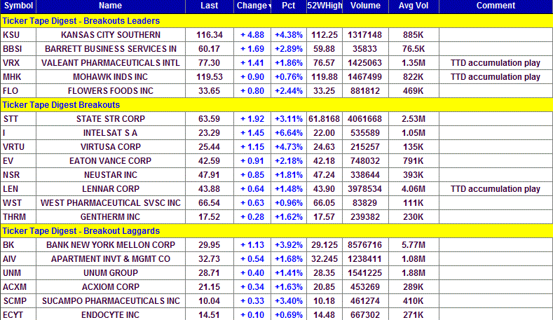Click the BK symbol cell
Image resolution: width=553 pixels, height=320 pixels.
point(18,245)
